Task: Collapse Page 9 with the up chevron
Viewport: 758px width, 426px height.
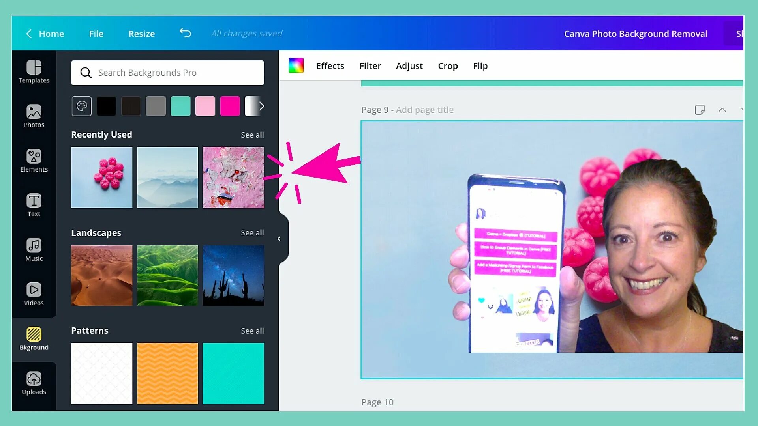Action: click(x=722, y=110)
